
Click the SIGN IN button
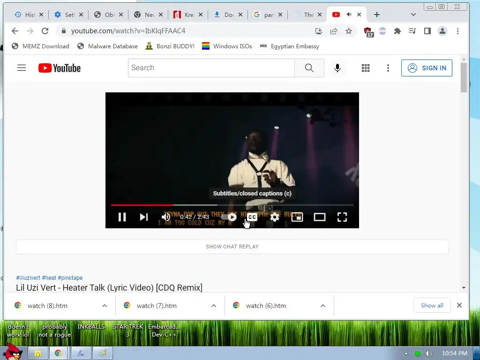point(427,68)
